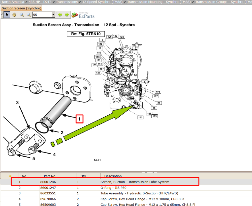Screen dimensions: 252x206
Task: Open Transmission Groups - Synchro breadcrumb
Action: (224, 2)
